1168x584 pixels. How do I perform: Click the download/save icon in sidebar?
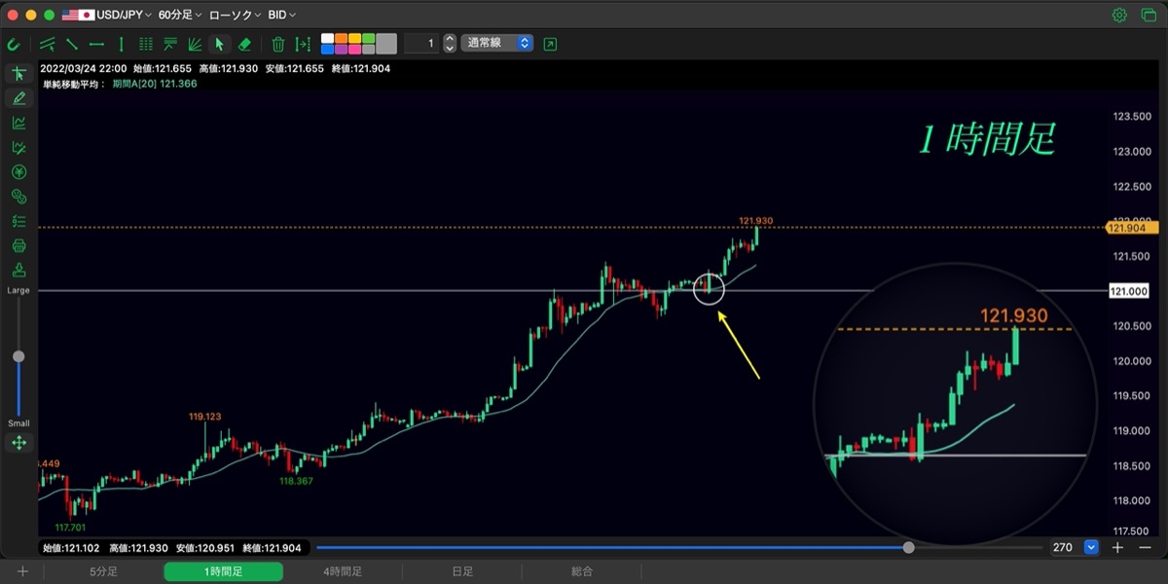click(x=18, y=270)
